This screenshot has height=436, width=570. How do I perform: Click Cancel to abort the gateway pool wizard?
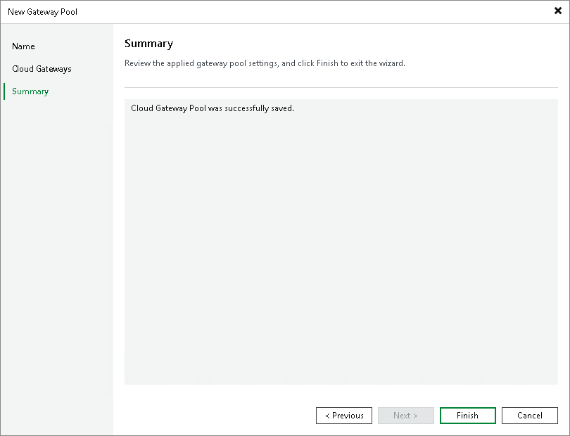529,415
